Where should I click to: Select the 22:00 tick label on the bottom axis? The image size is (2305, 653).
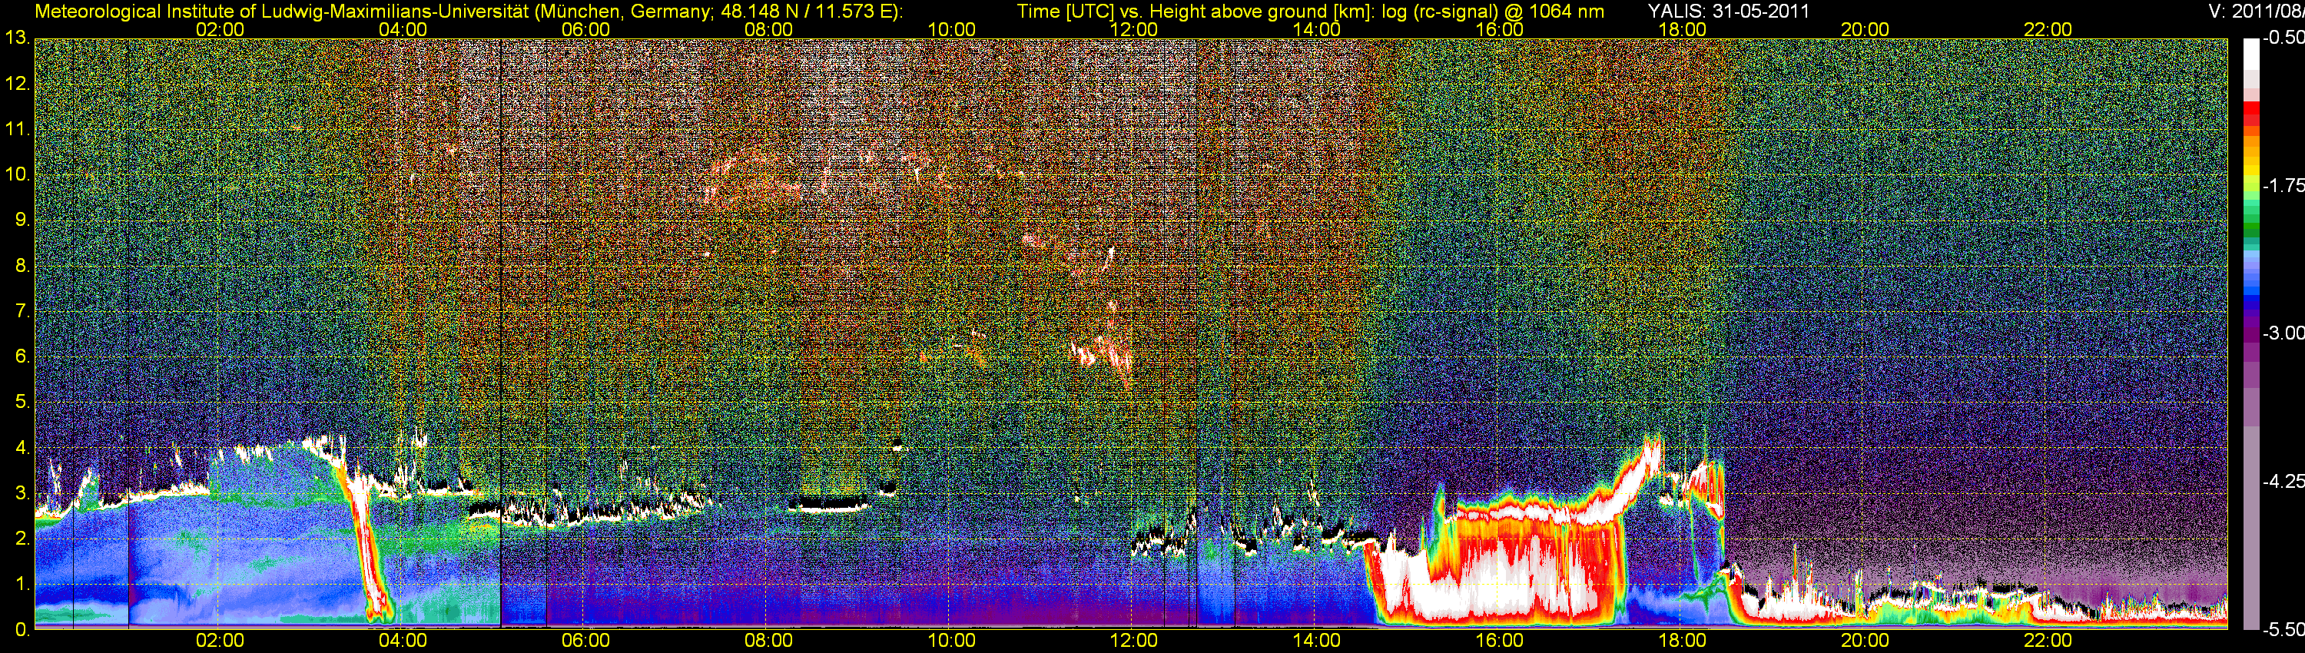(x=2048, y=641)
